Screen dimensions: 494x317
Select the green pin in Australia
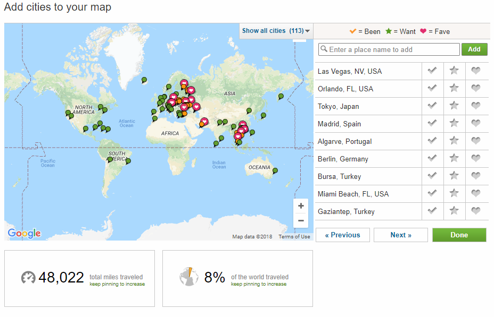pyautogui.click(x=275, y=171)
